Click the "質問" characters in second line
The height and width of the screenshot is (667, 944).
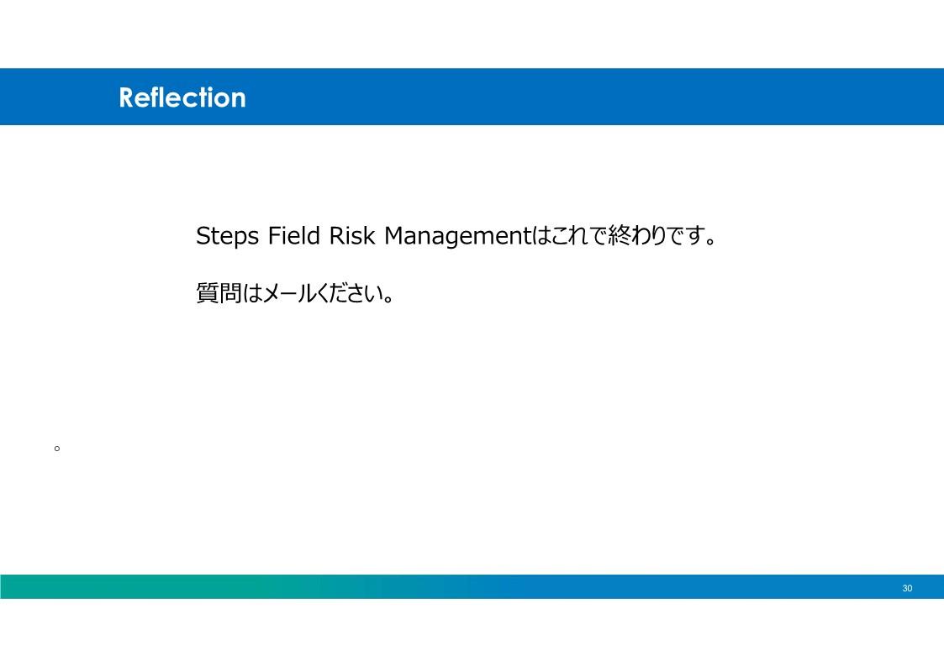point(219,293)
